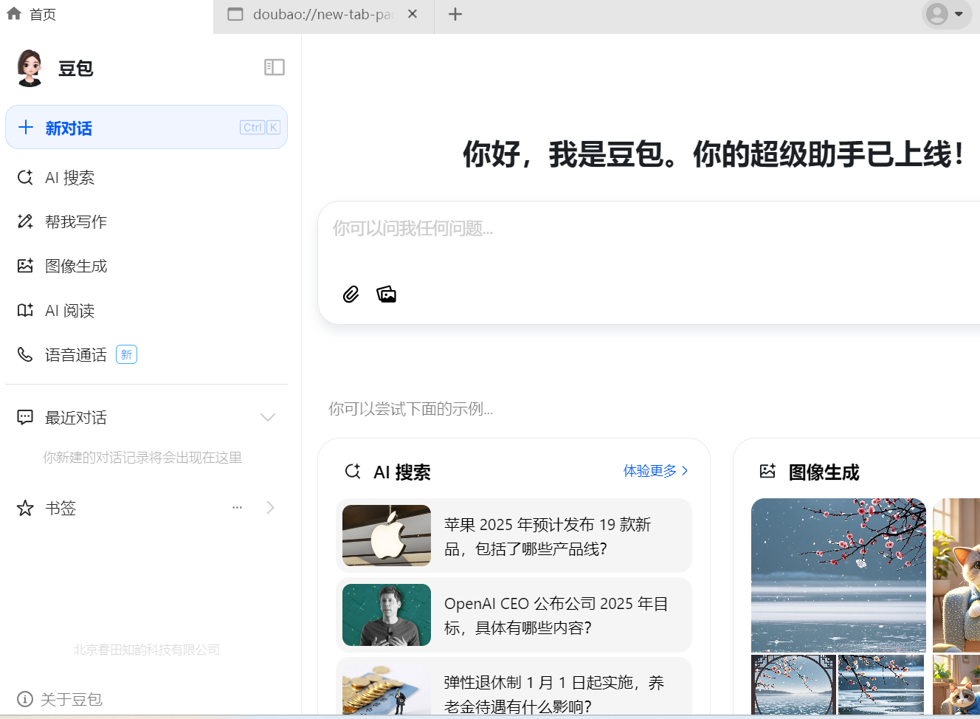The image size is (980, 719).
Task: Click the 图像生成 card title
Action: coord(824,472)
